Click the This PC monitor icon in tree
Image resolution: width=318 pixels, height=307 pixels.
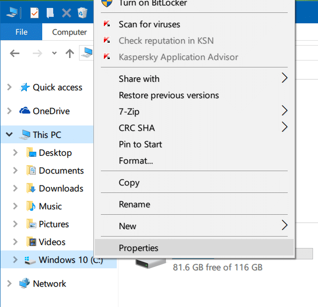[25, 134]
